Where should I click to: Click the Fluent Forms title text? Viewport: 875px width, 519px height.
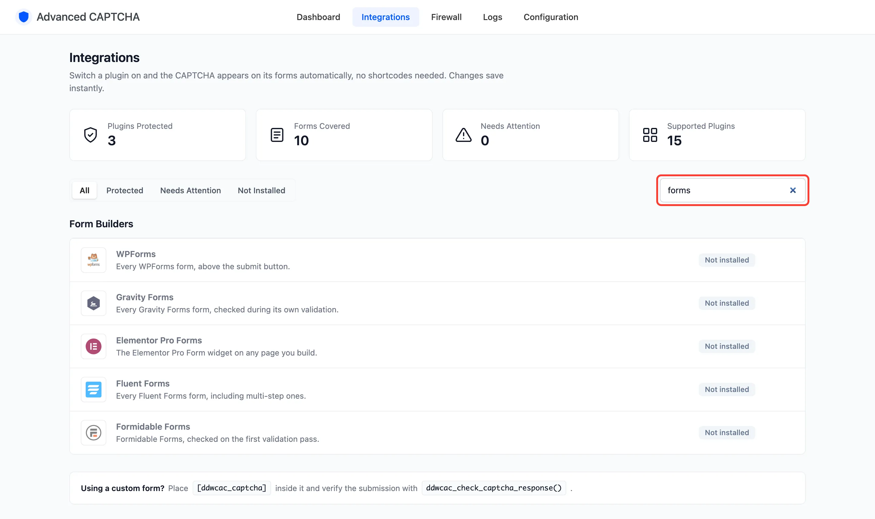tap(142, 383)
